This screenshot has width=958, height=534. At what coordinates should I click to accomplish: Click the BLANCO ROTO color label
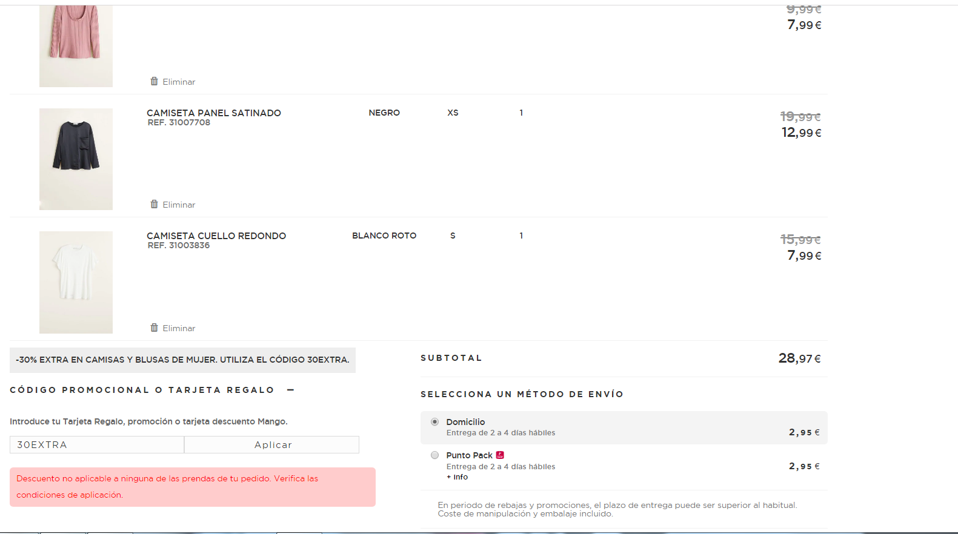384,236
